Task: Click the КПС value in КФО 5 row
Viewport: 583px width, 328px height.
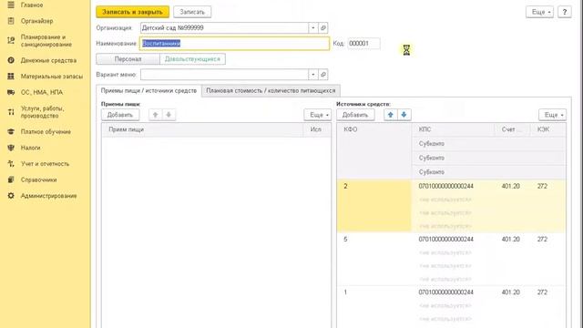Action: point(446,239)
